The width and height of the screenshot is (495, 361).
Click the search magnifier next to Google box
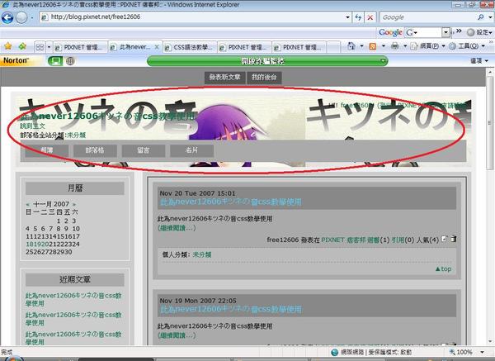coord(481,17)
